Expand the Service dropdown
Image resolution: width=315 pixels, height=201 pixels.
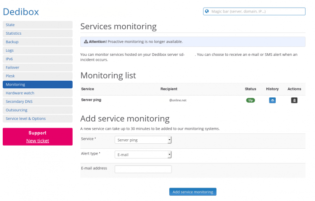pyautogui.click(x=143, y=140)
